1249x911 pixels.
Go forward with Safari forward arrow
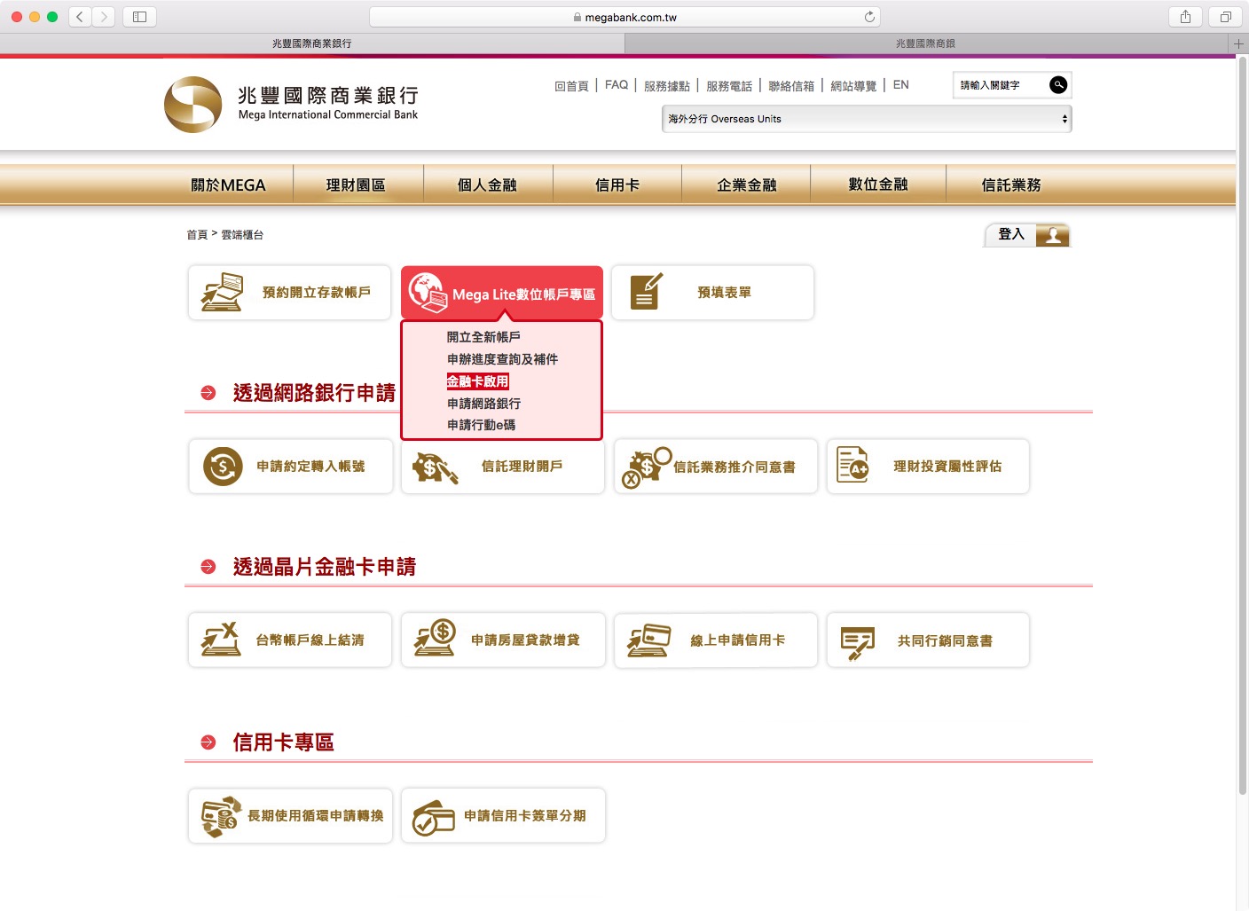coord(104,17)
